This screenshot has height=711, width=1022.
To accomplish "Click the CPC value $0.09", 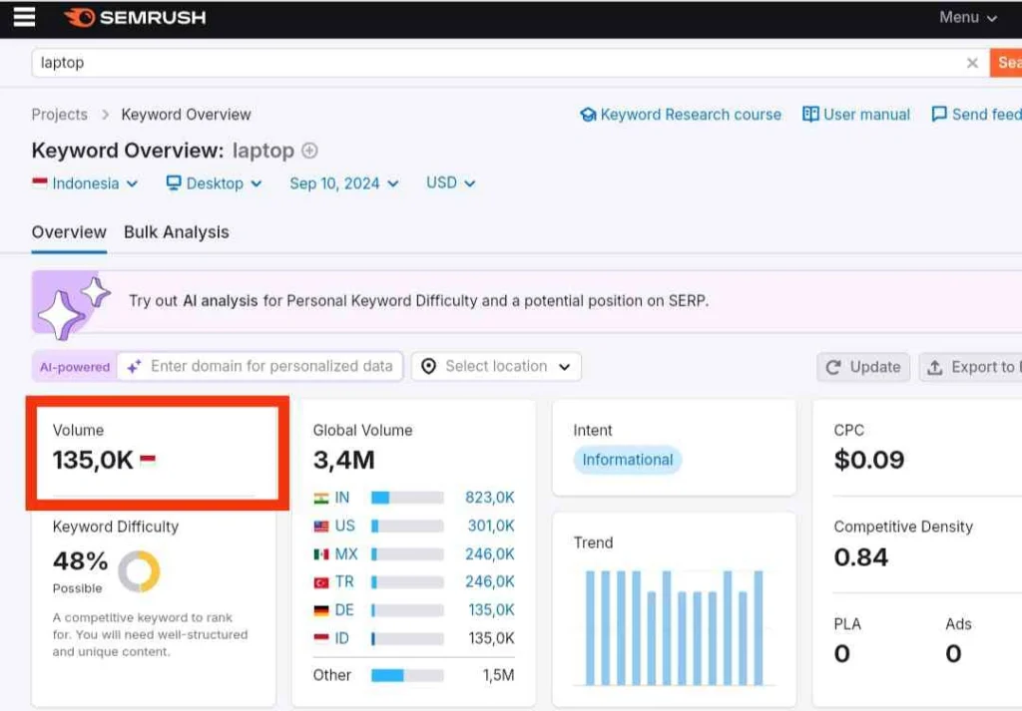I will 869,460.
